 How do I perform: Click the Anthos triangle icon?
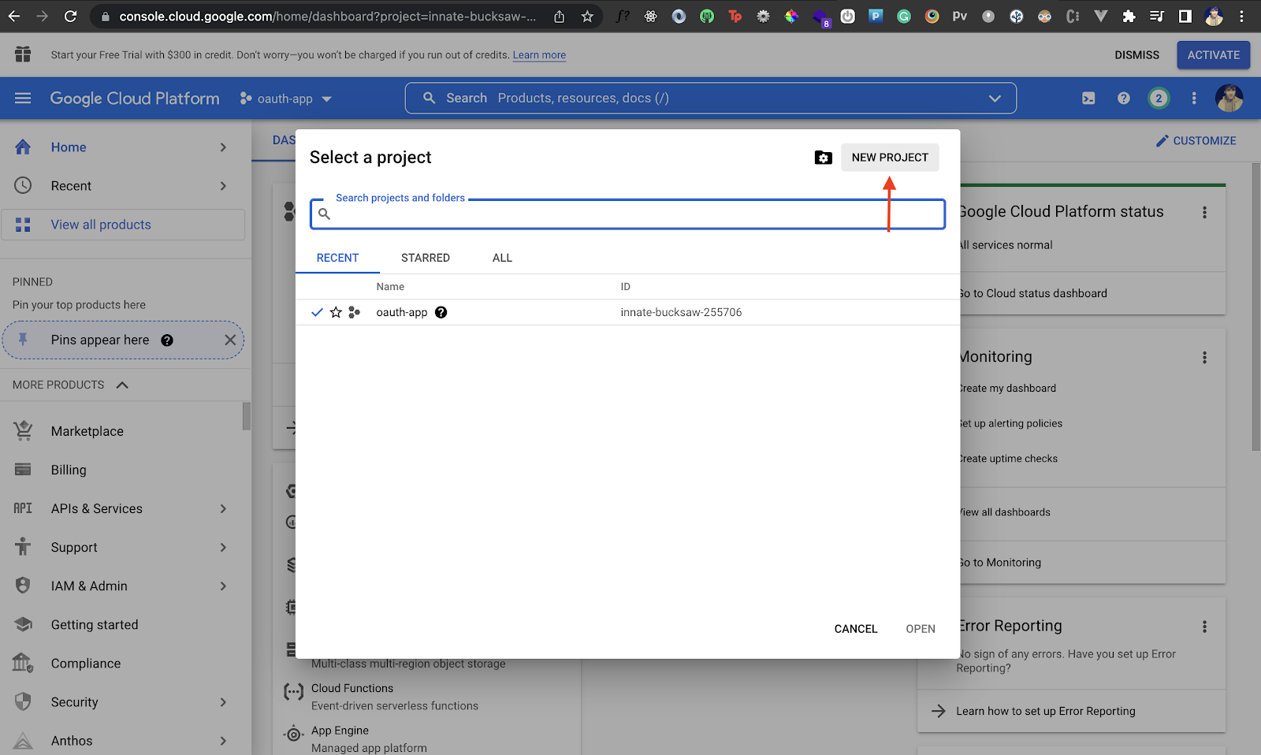tap(23, 741)
